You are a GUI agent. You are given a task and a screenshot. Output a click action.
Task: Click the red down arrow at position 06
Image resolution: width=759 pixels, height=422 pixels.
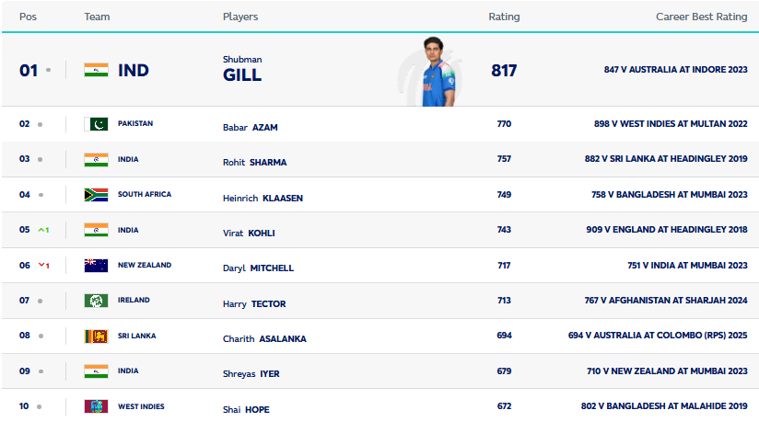tap(43, 266)
